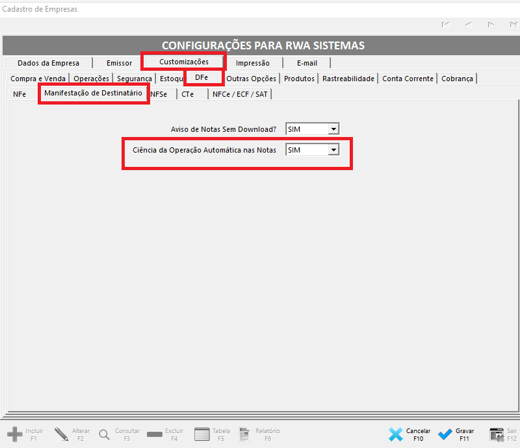520x448 pixels.
Task: Click the Consultar F3 button label
Action: click(127, 435)
